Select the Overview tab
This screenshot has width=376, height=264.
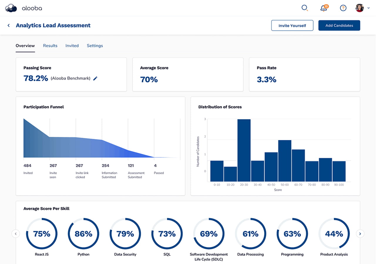(x=25, y=46)
